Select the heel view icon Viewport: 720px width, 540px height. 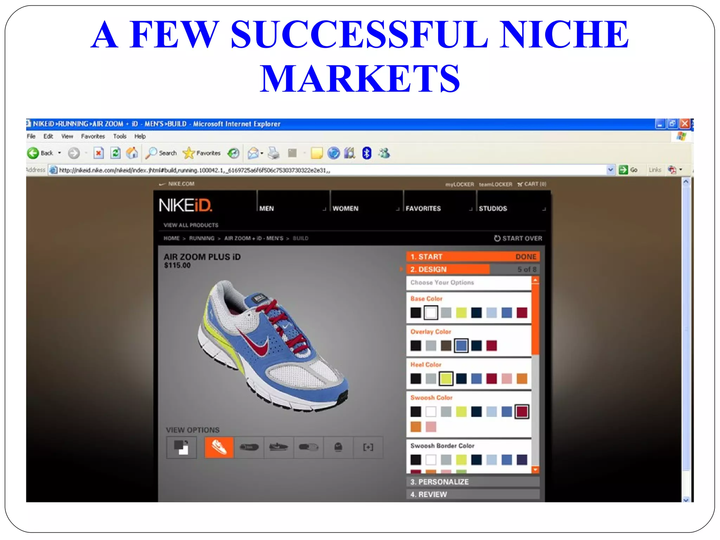338,447
